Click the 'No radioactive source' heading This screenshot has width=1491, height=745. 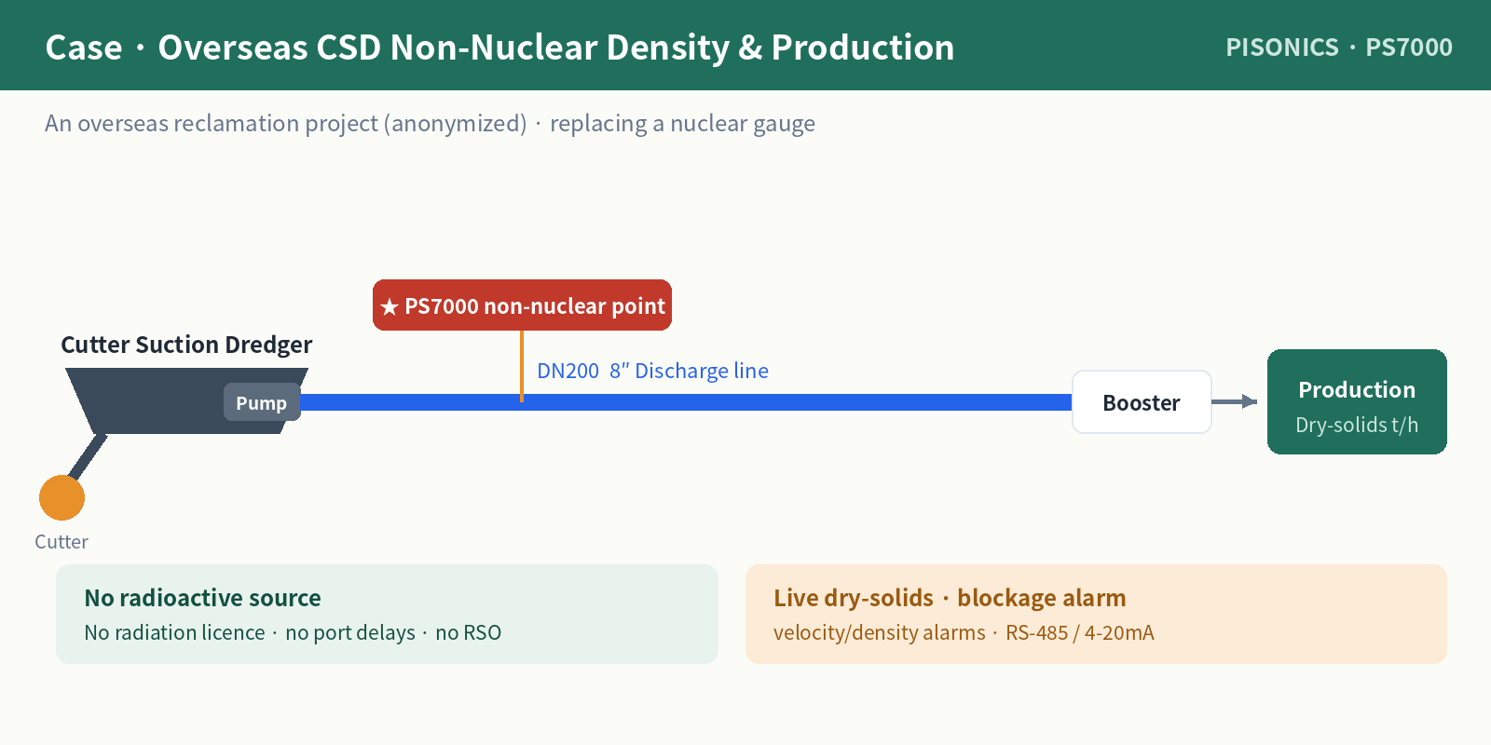[202, 598]
